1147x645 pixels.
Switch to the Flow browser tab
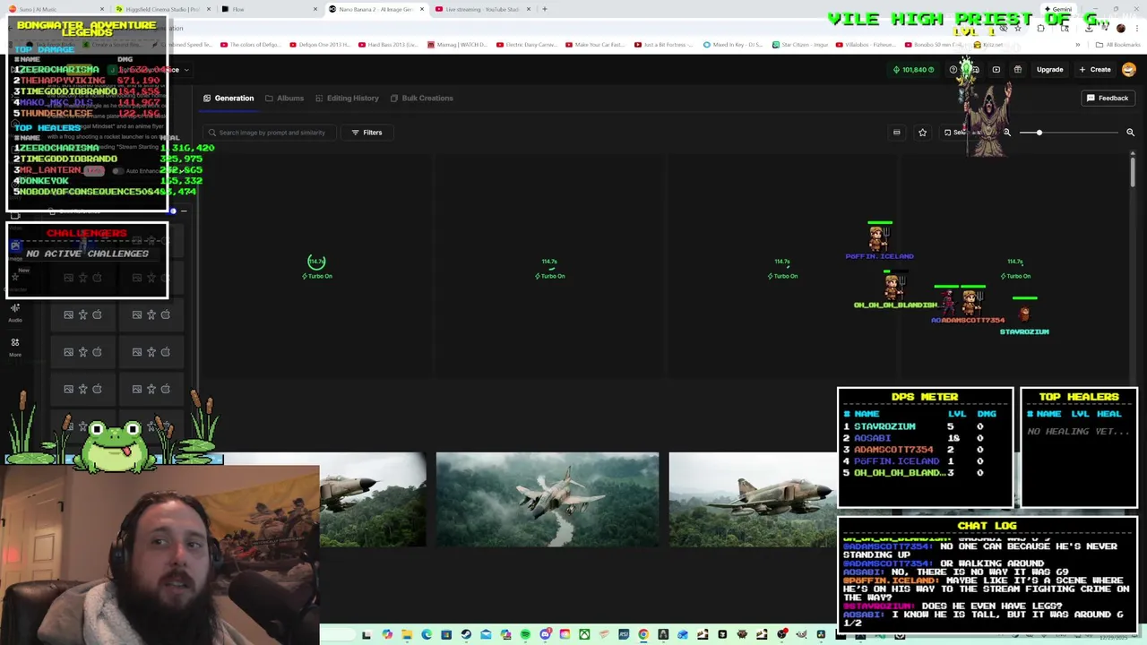pyautogui.click(x=269, y=9)
